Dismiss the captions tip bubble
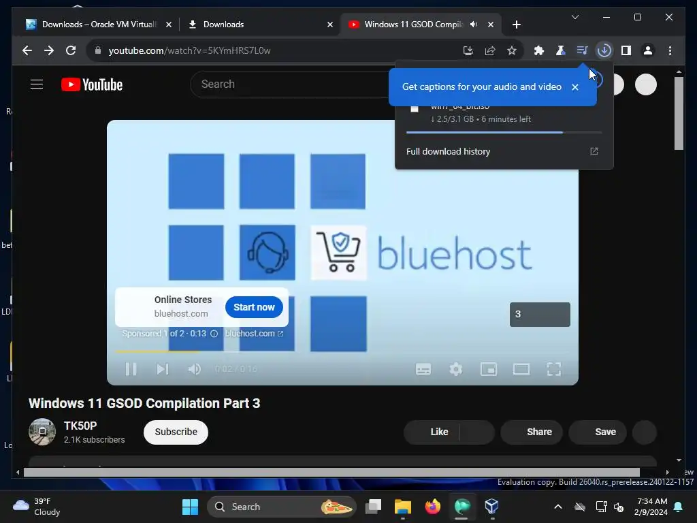 (574, 87)
